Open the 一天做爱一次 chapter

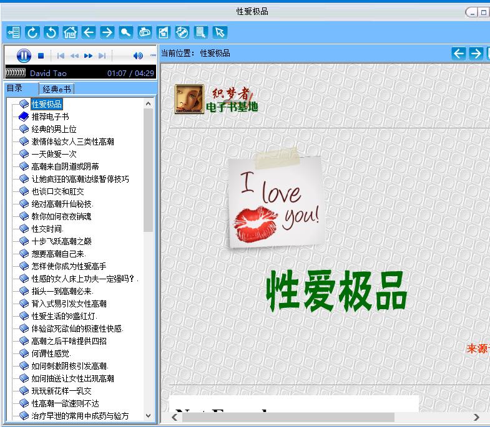click(x=54, y=154)
